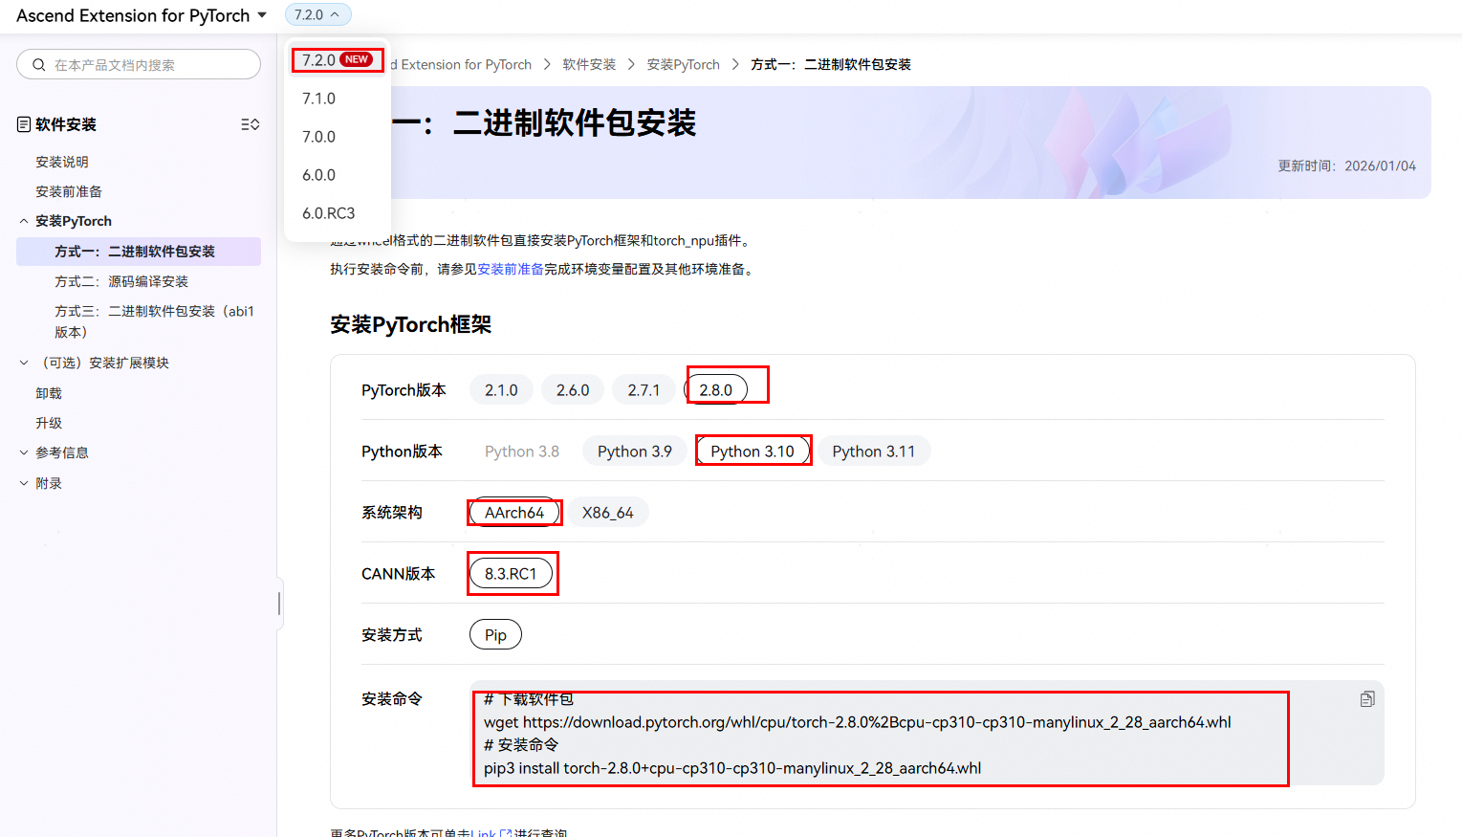Open 升级 in the sidebar

49,423
